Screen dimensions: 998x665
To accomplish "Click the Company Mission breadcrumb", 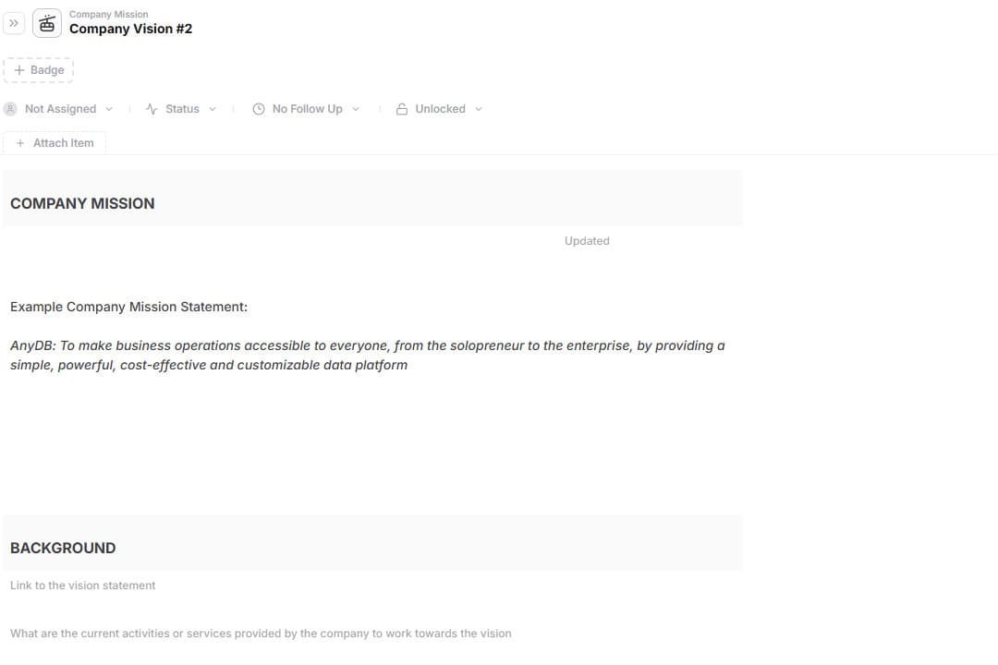I will (109, 14).
